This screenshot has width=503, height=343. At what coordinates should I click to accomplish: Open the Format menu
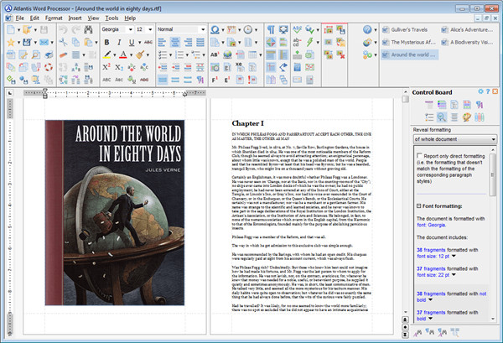pyautogui.click(x=54, y=18)
